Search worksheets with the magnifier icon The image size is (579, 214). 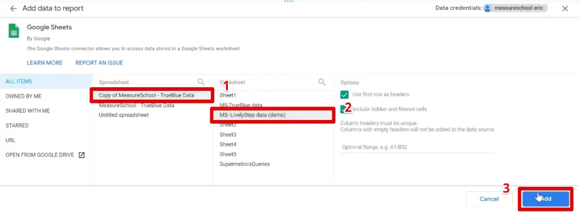(x=322, y=82)
